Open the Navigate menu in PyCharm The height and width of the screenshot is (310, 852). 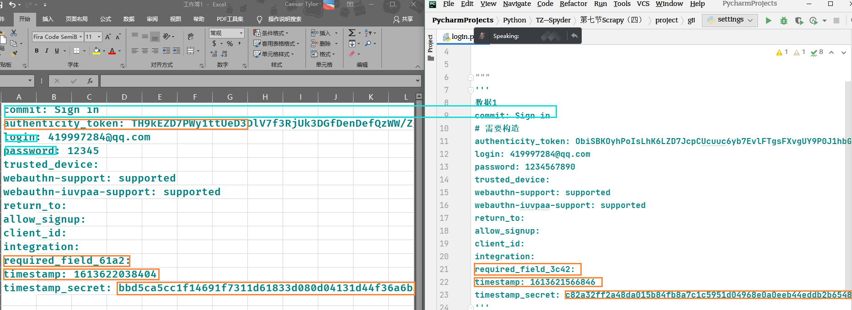(517, 4)
